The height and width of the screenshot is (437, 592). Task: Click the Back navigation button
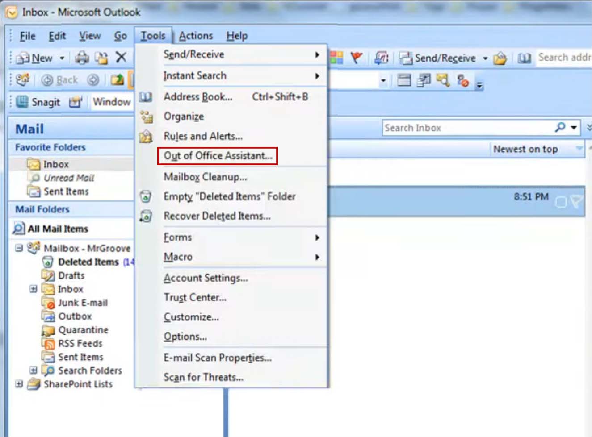(59, 80)
